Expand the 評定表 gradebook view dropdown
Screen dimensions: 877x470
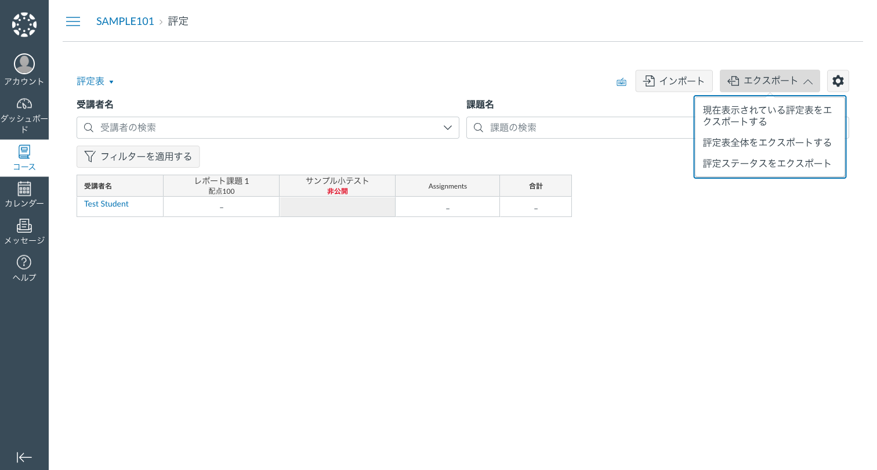coord(95,82)
